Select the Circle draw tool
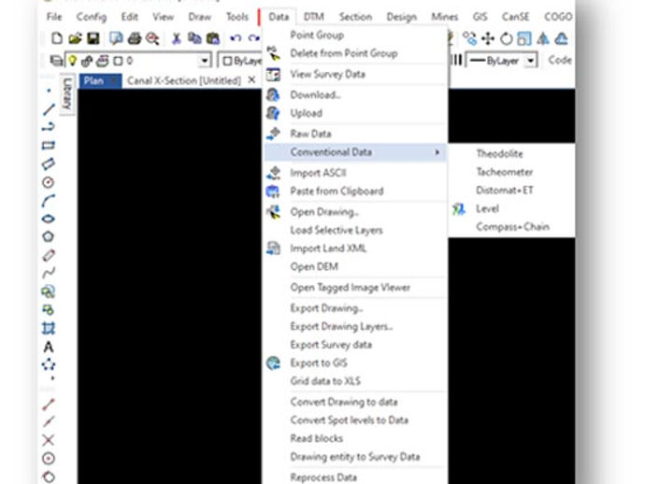 click(48, 182)
